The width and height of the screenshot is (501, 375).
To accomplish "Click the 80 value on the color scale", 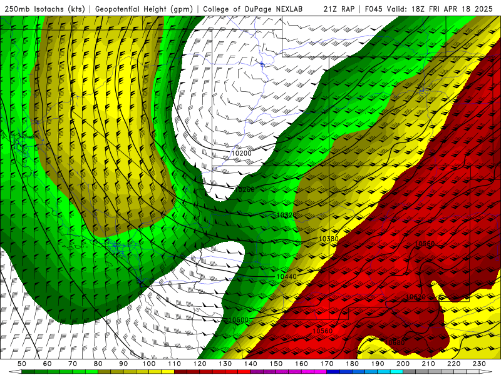I will pyautogui.click(x=98, y=364).
